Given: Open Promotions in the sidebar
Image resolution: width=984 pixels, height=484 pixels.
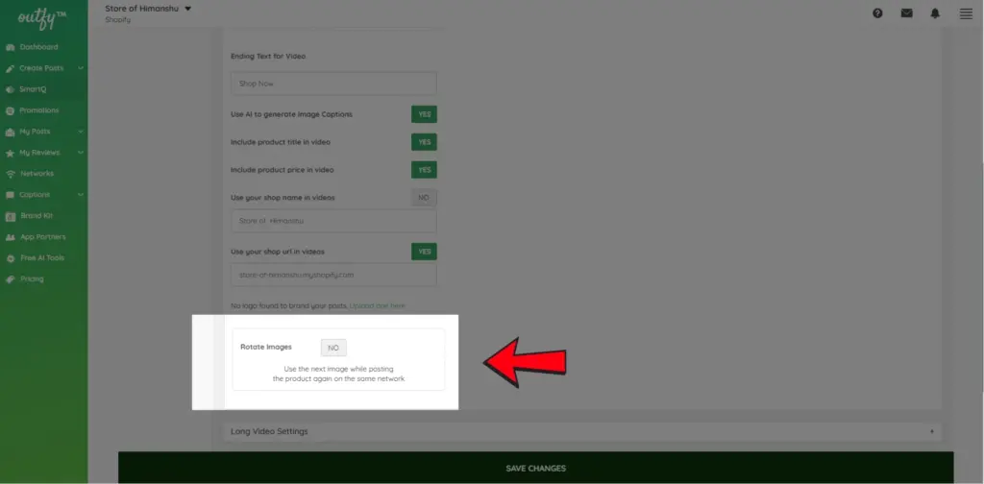Looking at the screenshot, I should (x=38, y=110).
